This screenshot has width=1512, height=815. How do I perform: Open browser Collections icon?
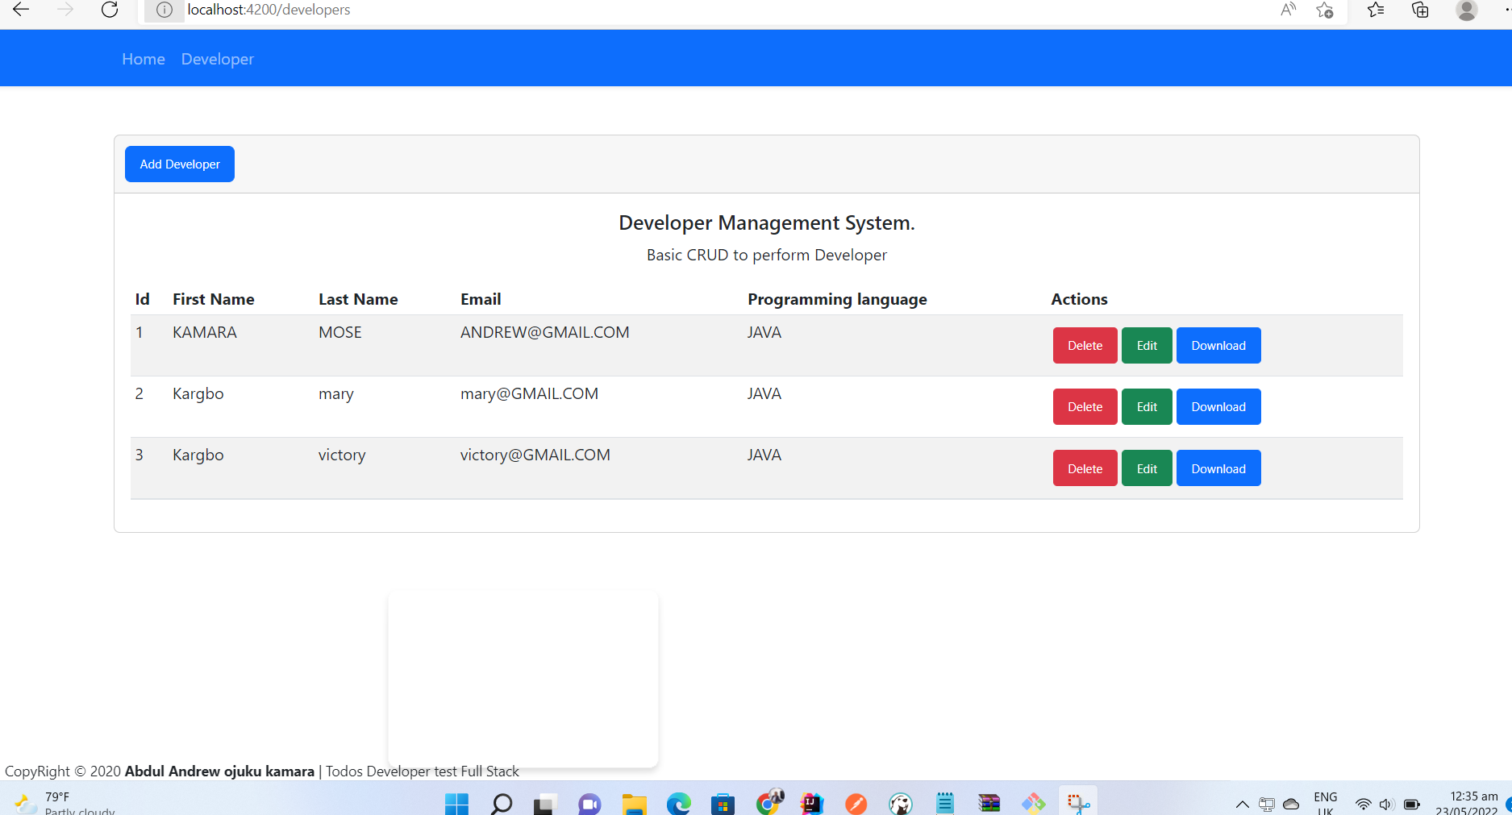1420,10
